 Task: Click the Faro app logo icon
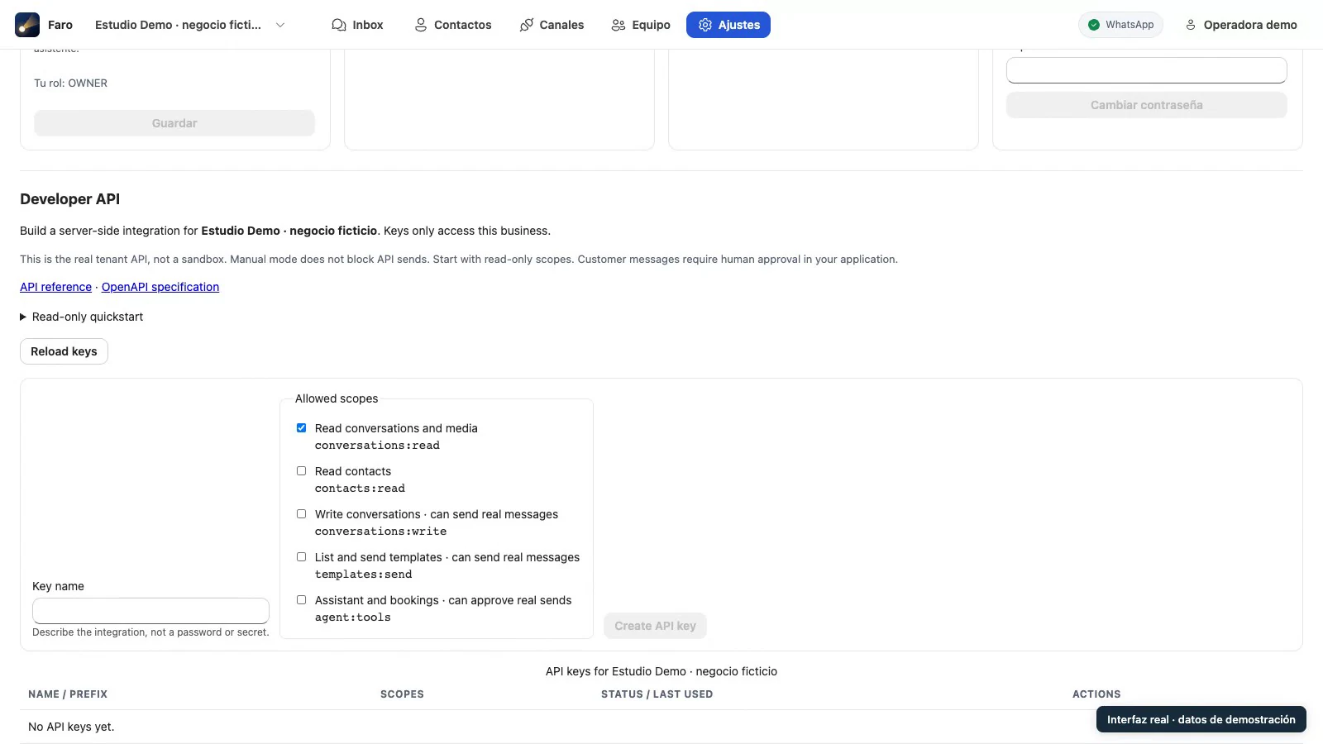27,25
